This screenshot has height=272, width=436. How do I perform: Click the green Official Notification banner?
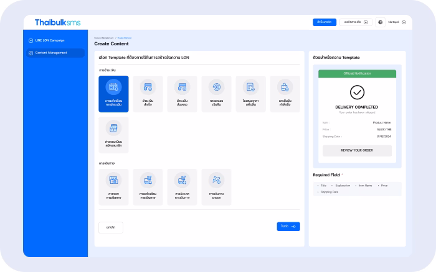[x=357, y=73]
